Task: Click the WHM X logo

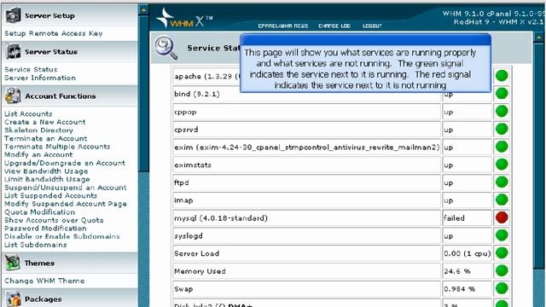Action: click(184, 19)
